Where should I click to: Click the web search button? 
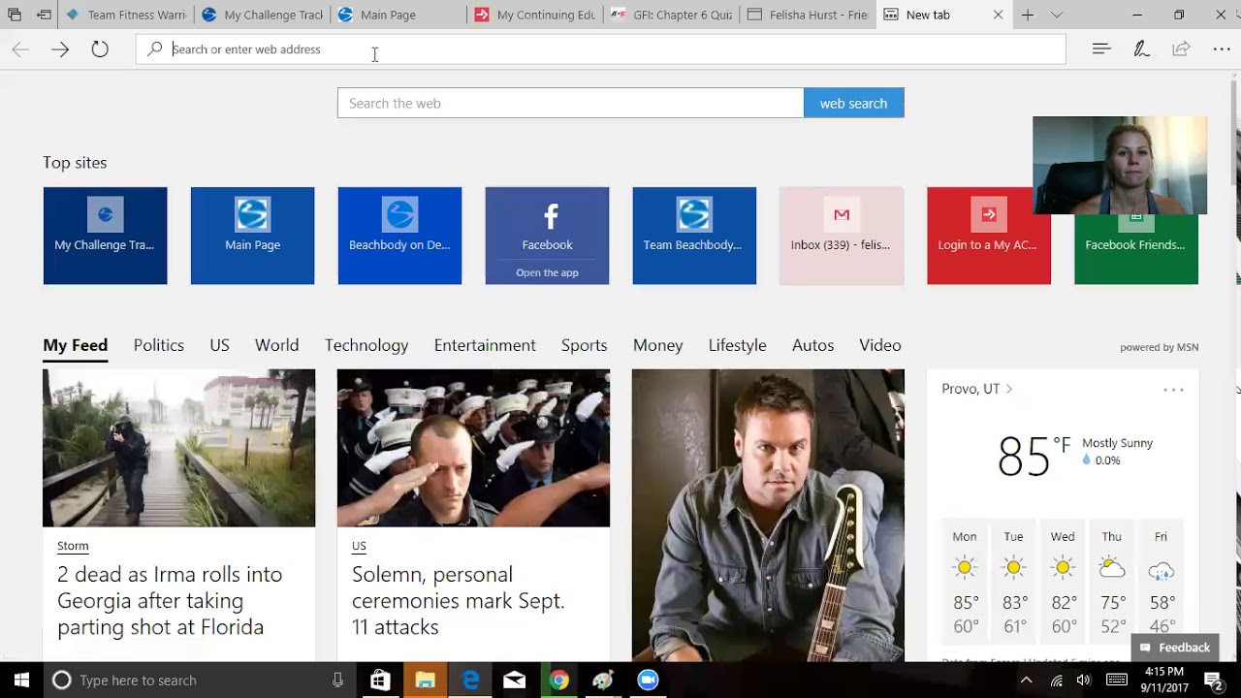[x=853, y=103]
